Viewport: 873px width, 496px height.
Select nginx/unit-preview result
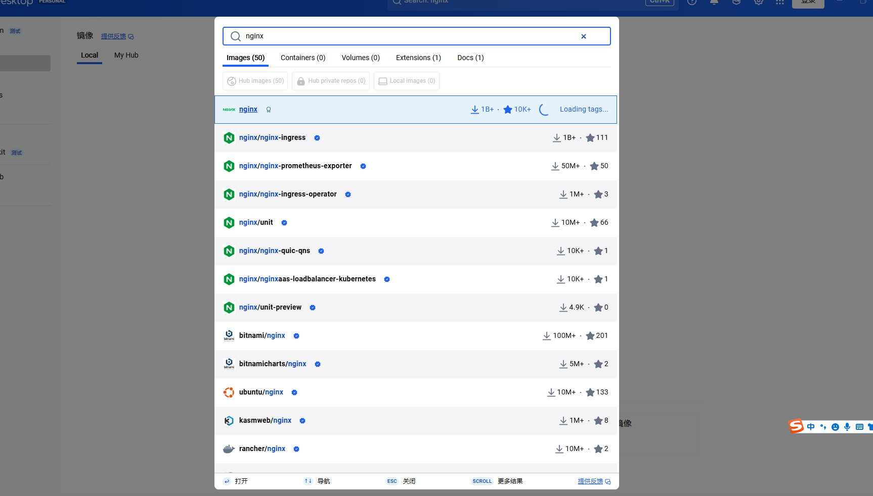(416, 308)
